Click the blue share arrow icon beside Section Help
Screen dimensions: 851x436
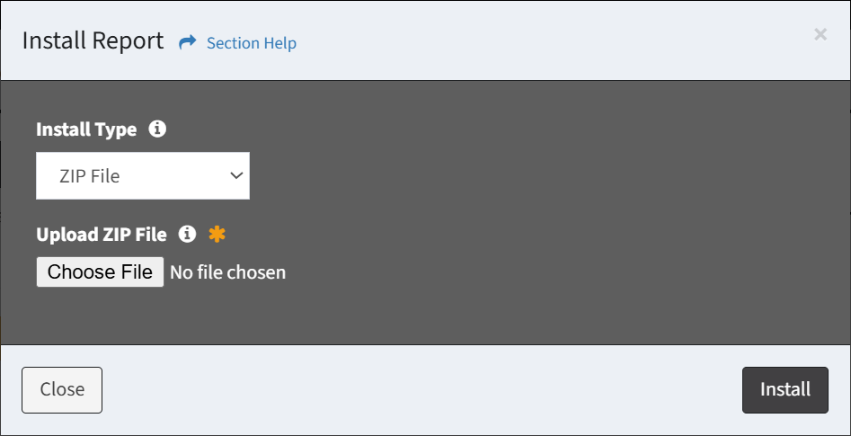tap(187, 42)
